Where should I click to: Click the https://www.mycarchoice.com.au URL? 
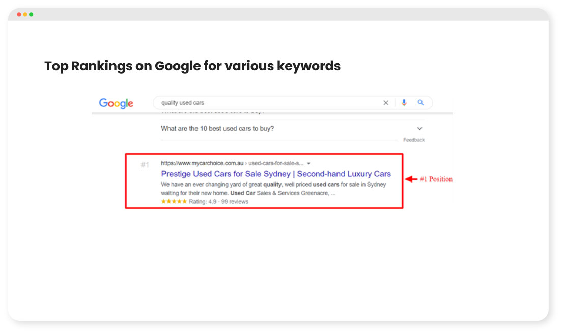point(202,163)
